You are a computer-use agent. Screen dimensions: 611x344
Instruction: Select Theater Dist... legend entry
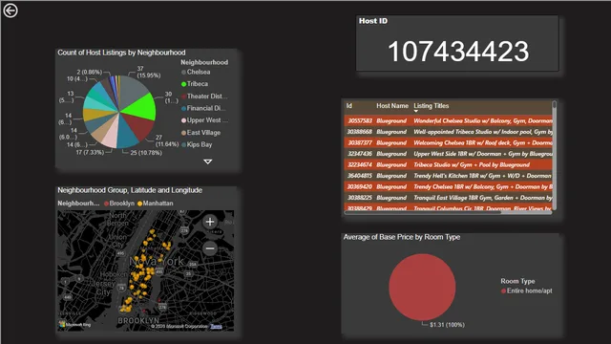pos(204,96)
